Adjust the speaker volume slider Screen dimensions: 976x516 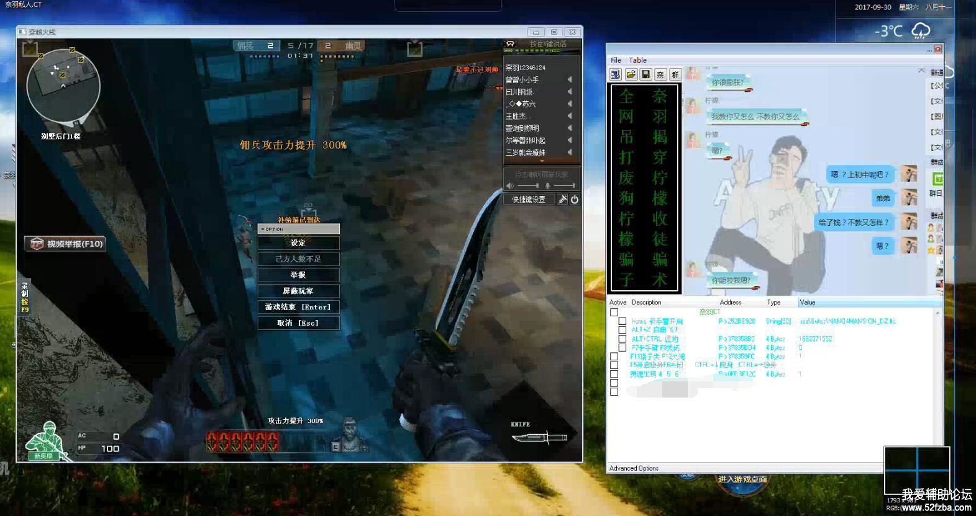pos(528,185)
